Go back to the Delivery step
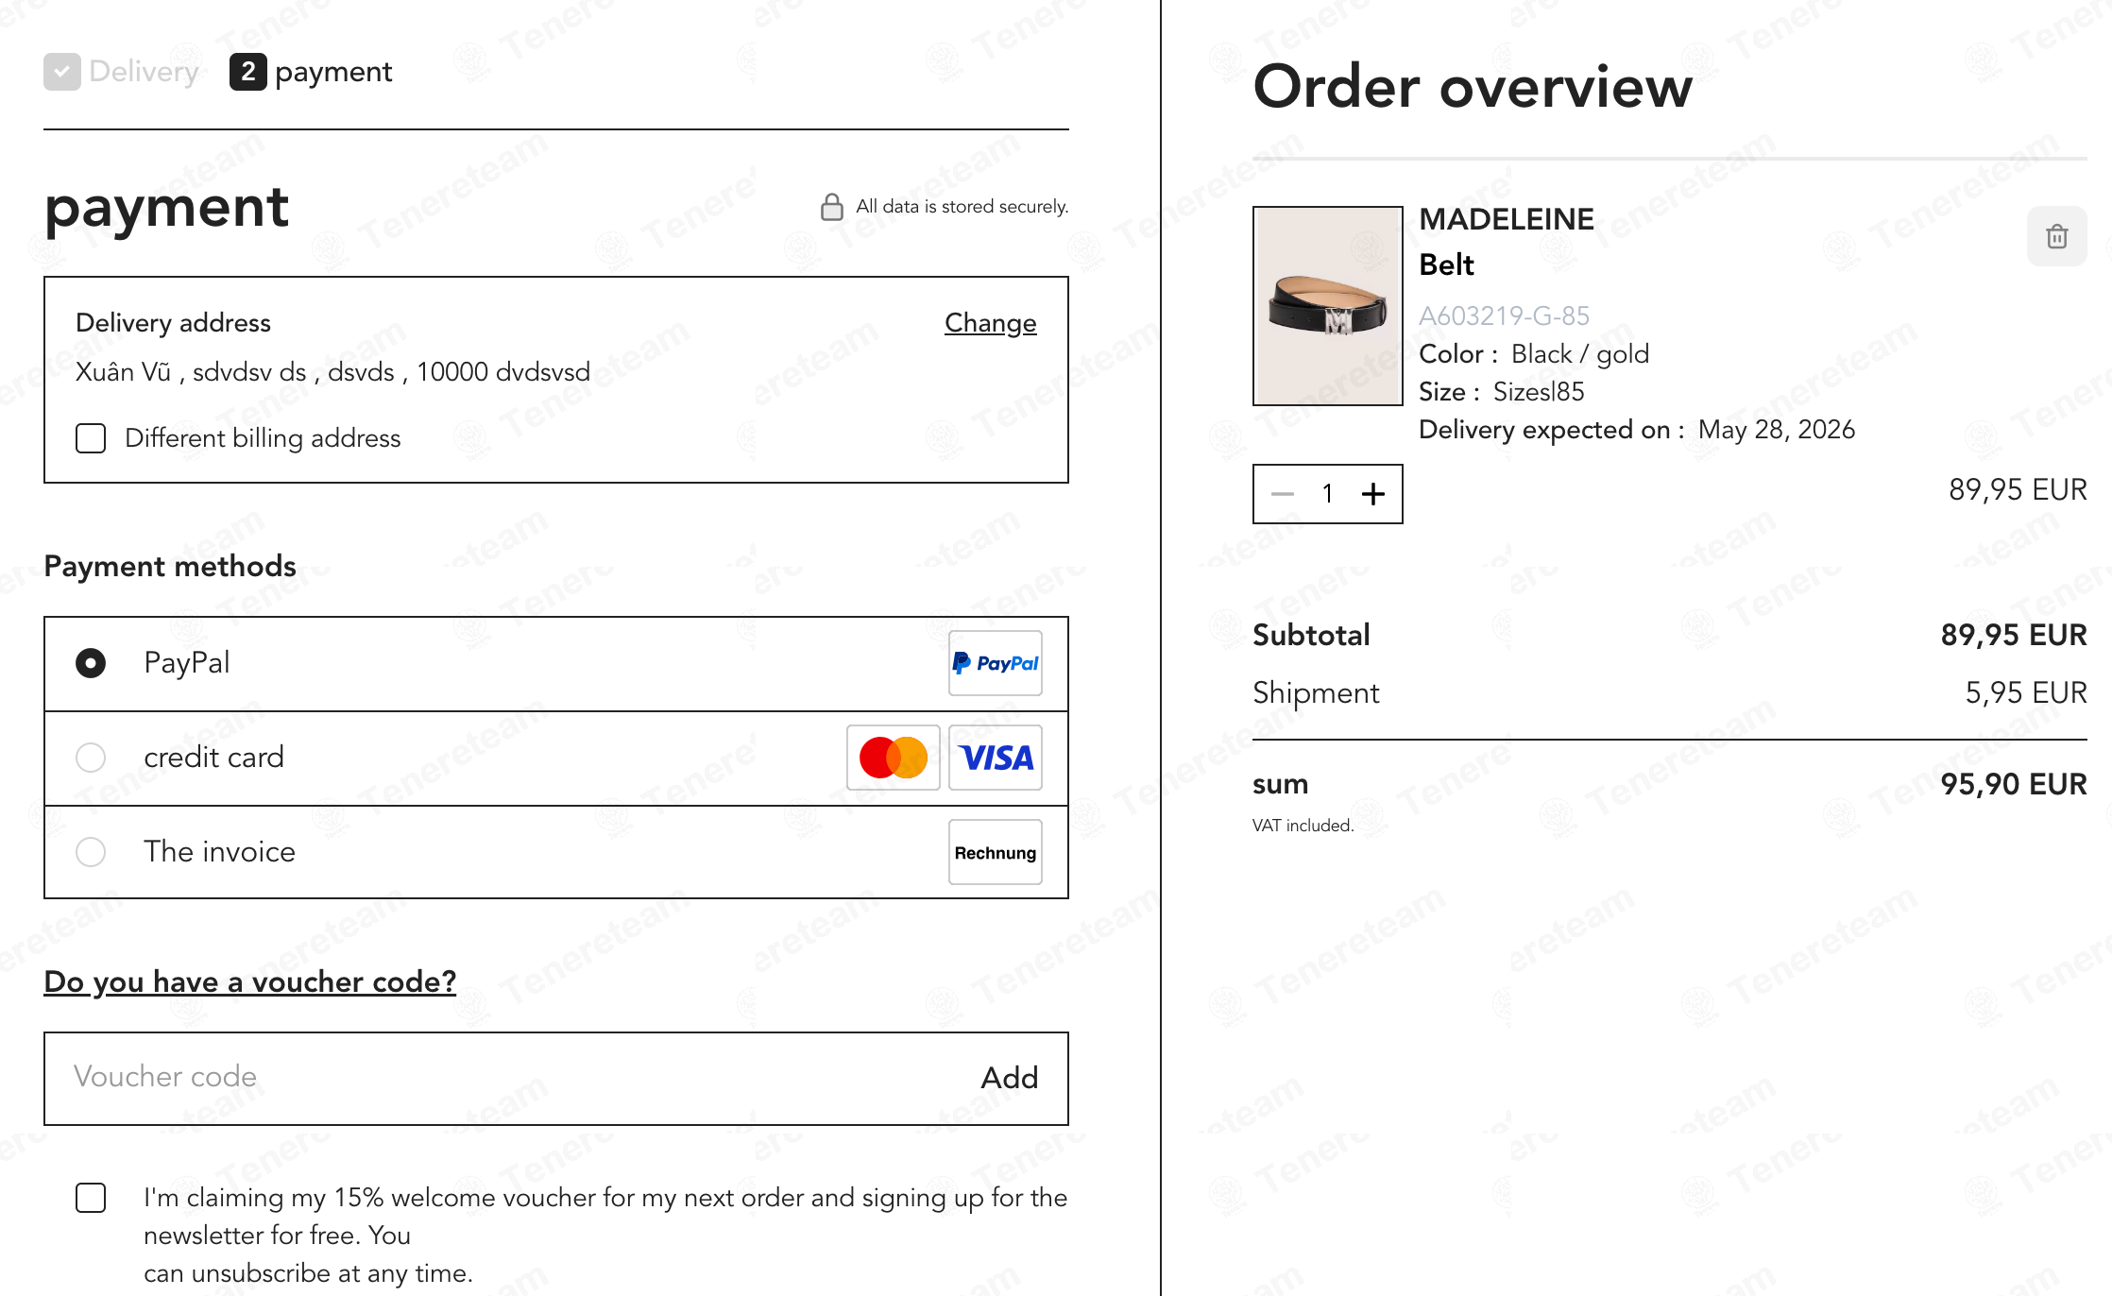The width and height of the screenshot is (2112, 1296). (x=144, y=72)
